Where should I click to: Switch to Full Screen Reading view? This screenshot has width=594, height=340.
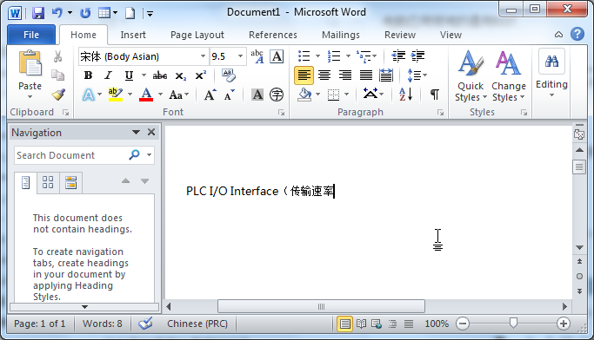click(361, 324)
